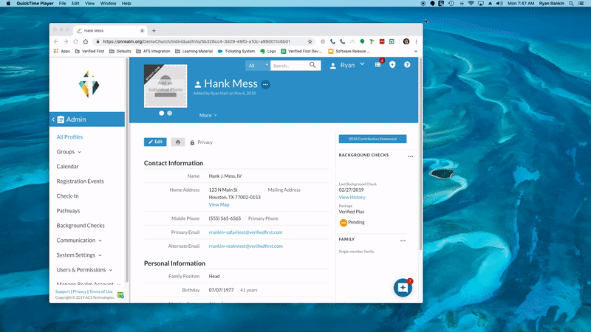The height and width of the screenshot is (332, 591).
Task: Click the magnifier search icon
Action: pos(313,65)
